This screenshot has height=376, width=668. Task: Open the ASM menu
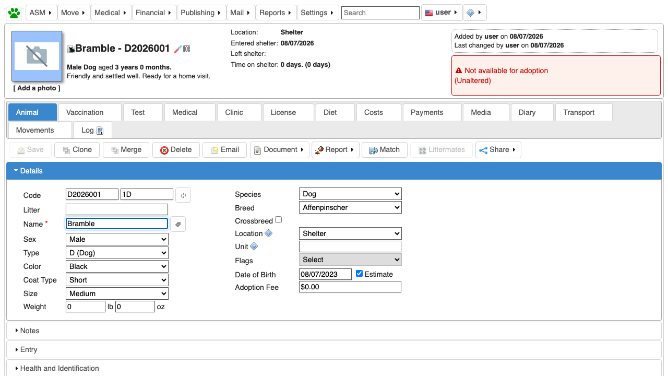click(x=41, y=13)
